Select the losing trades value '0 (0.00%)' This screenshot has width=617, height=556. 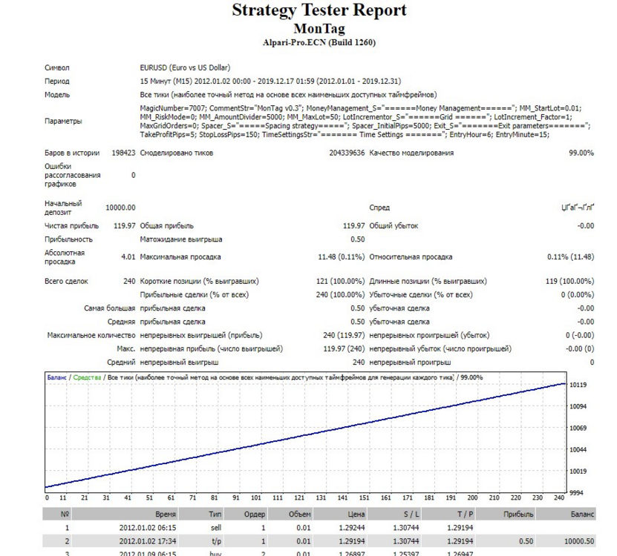[578, 295]
